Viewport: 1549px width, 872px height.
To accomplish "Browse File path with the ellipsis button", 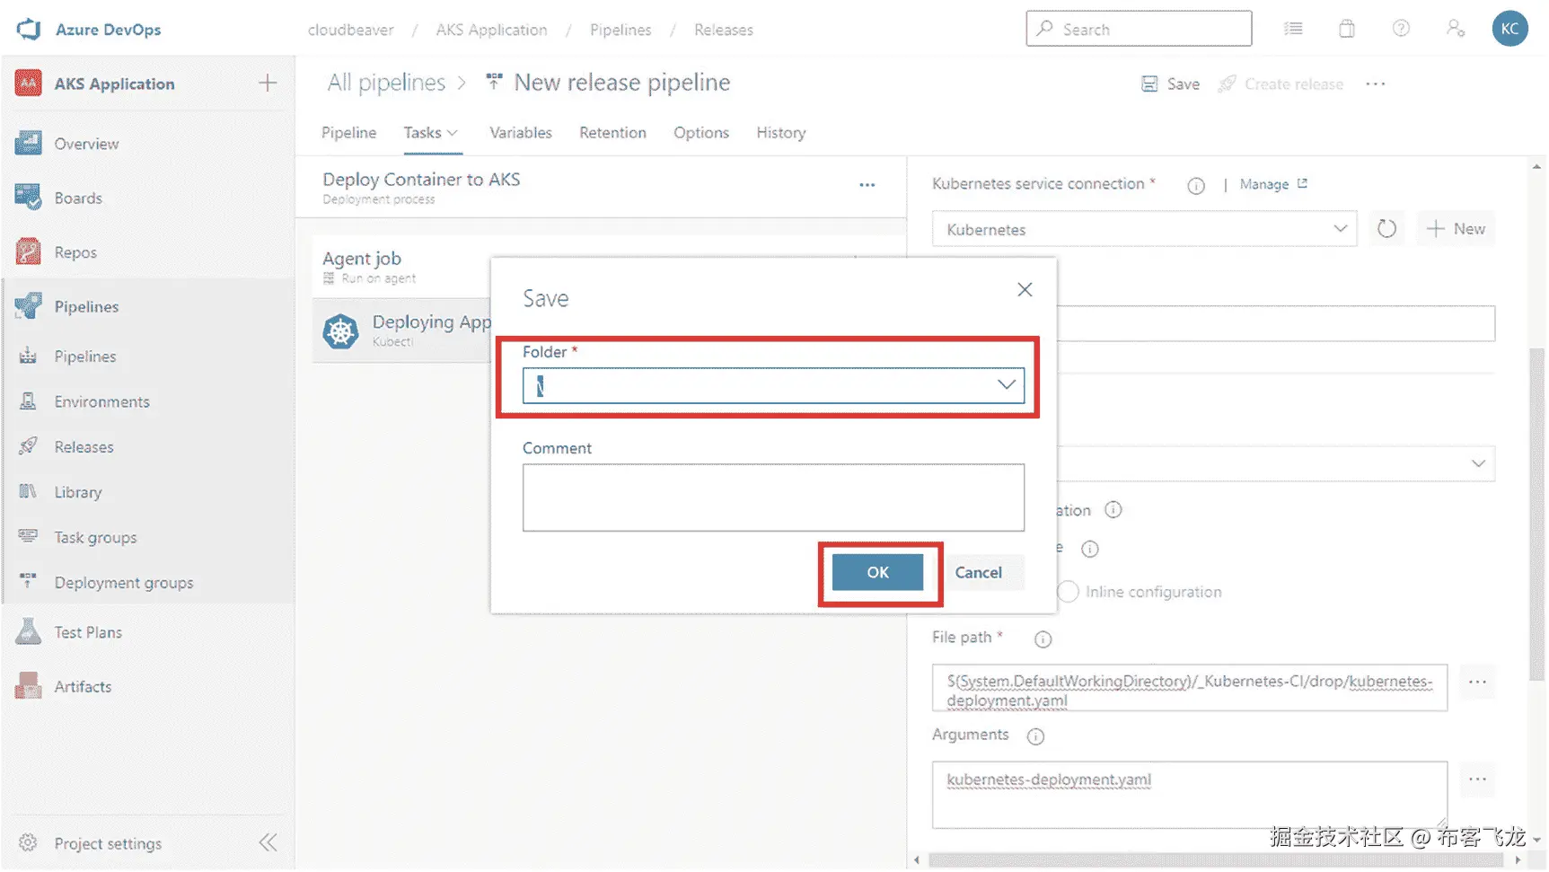I will pos(1478,683).
